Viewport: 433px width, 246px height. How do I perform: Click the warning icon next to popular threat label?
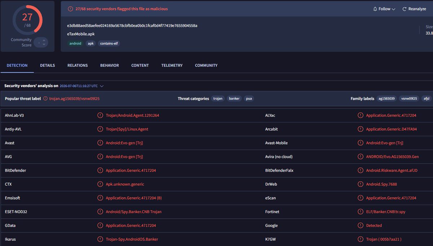pyautogui.click(x=45, y=98)
